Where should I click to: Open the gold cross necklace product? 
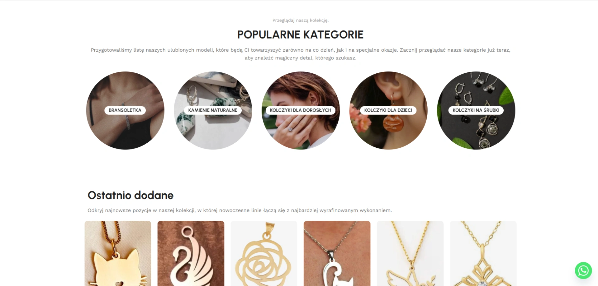(483, 253)
